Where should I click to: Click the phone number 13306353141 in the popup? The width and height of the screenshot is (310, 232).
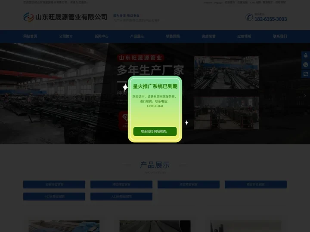click(155, 106)
